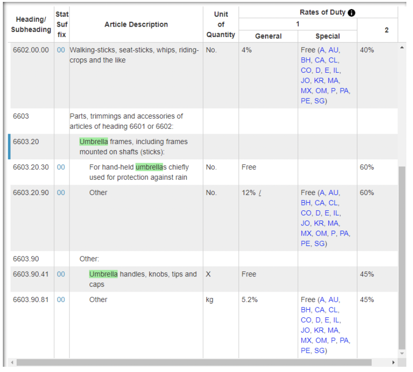413x372 pixels.
Task: Click the 6603 heading row for parts and trimmings
Action: [126, 121]
